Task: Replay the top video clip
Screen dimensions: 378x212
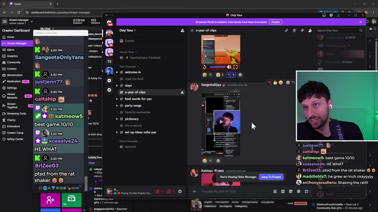Action: click(204, 67)
